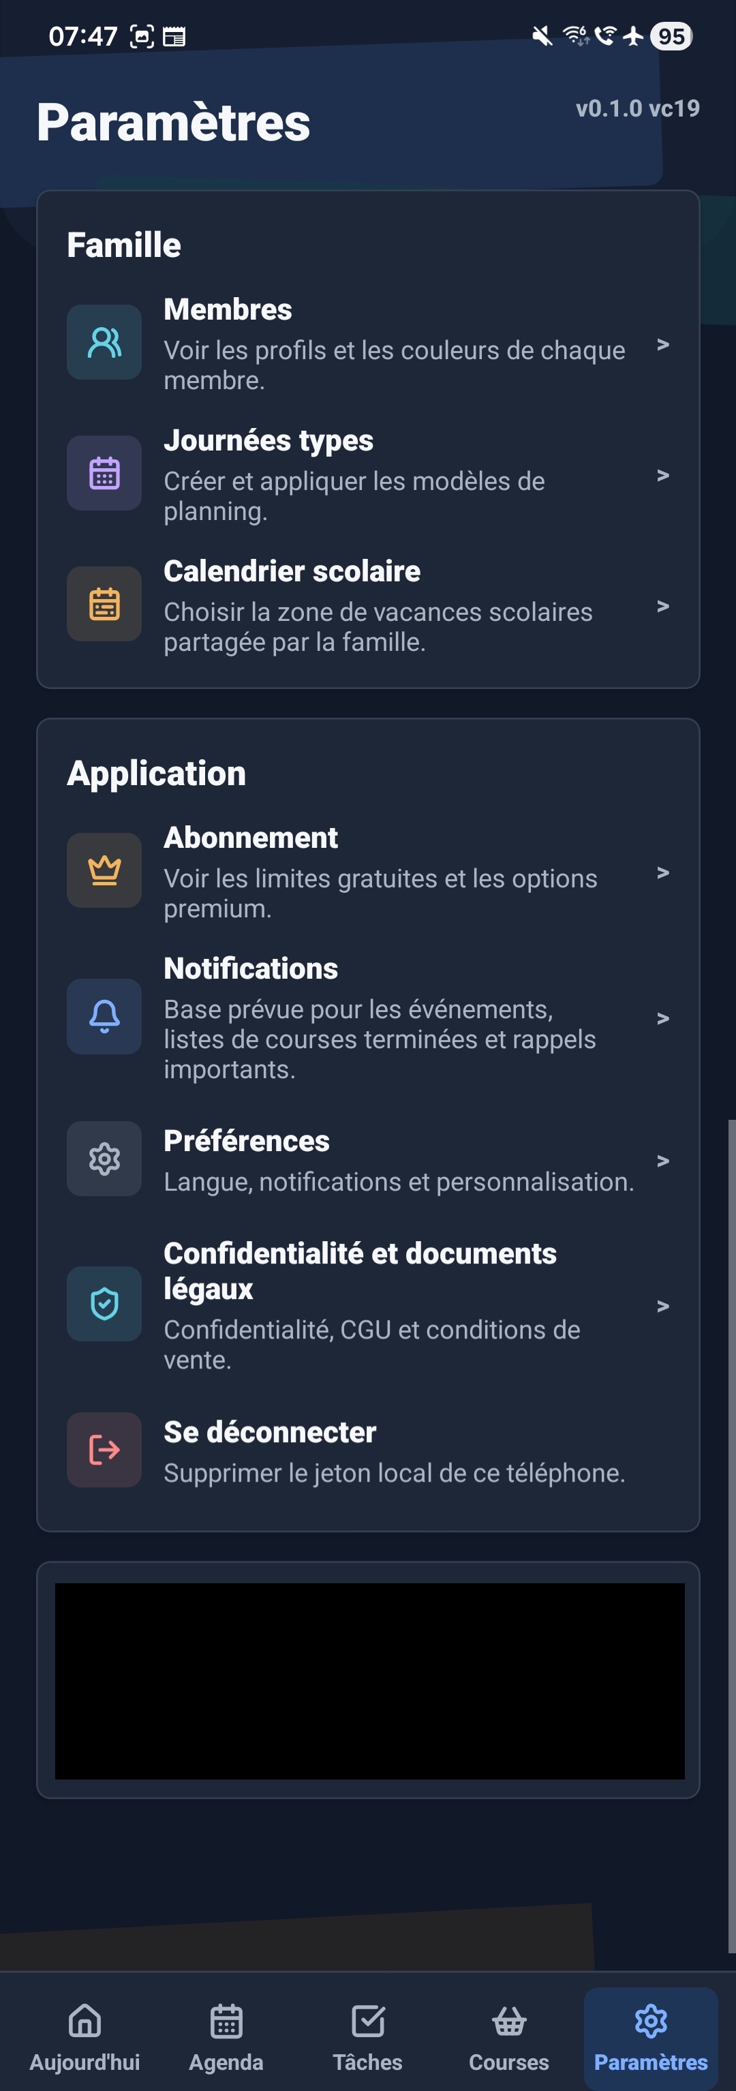Screen dimensions: 736x2091
Task: Tap the red logout arrow icon
Action: 104,1450
